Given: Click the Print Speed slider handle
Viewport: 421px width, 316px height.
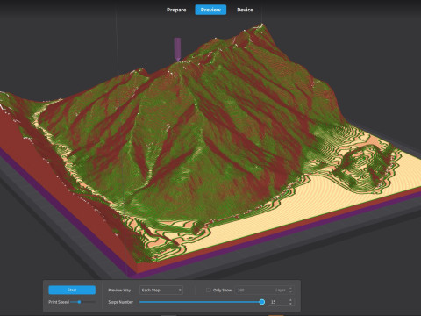Looking at the screenshot, I should 79,302.
